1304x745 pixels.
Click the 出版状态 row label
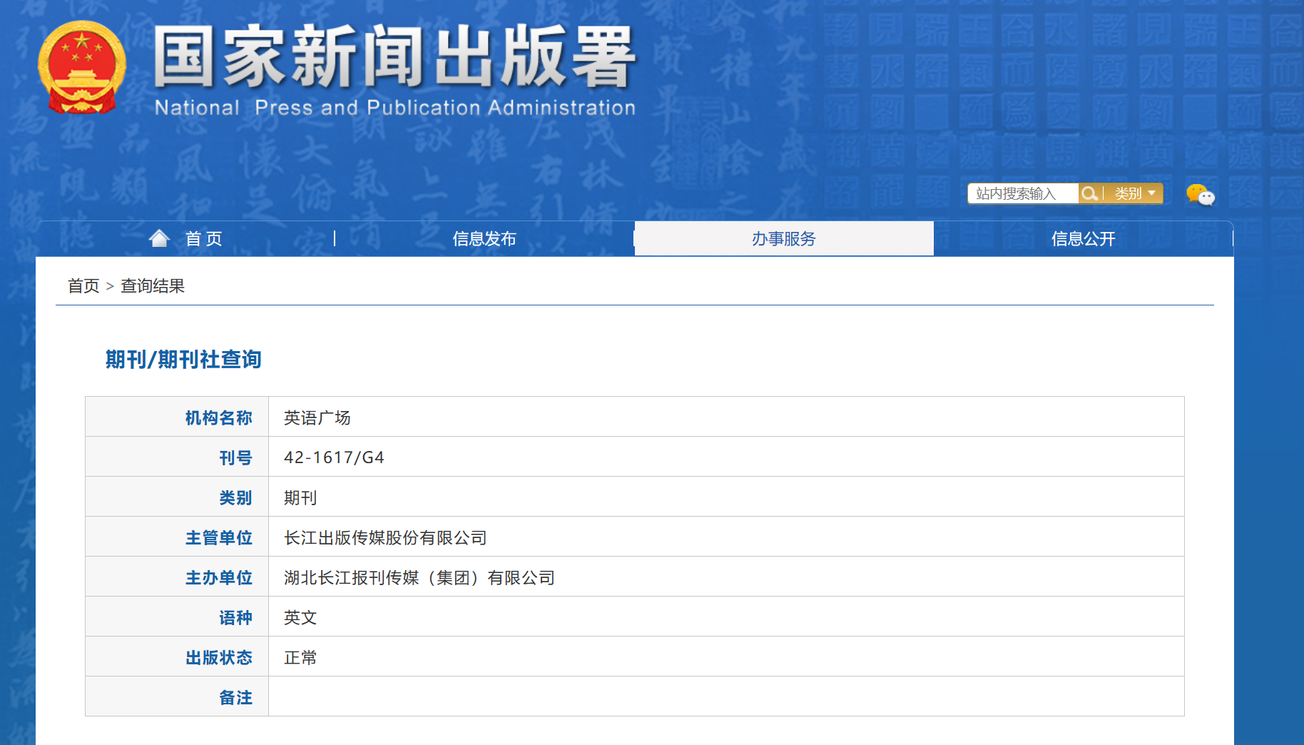pos(219,657)
